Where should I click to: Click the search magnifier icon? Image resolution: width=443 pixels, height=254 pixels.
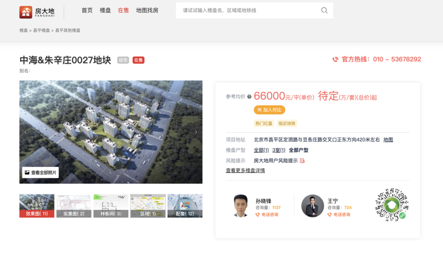pyautogui.click(x=324, y=10)
